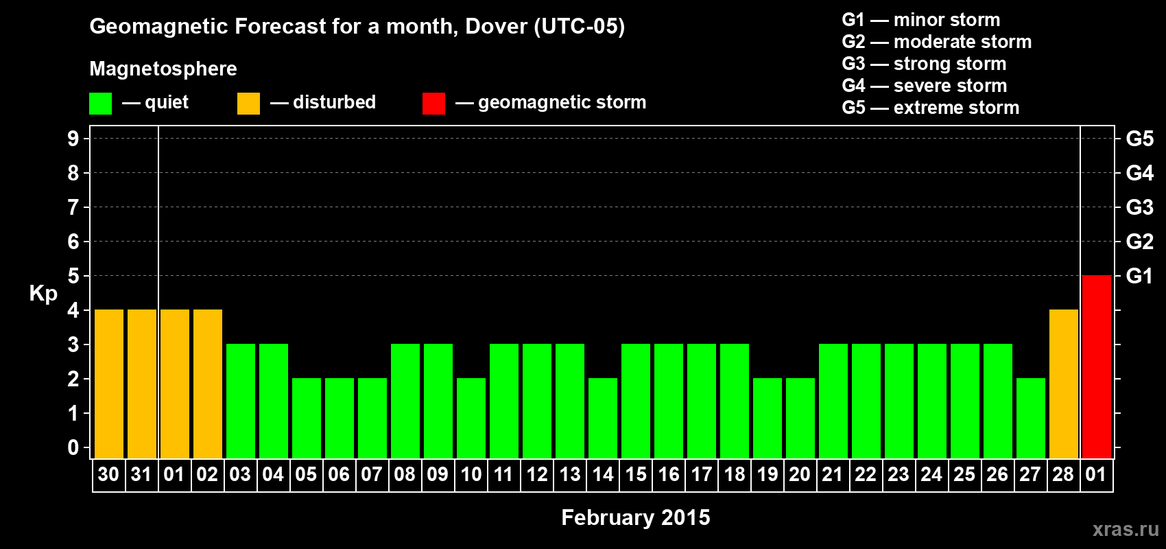Screen dimensions: 1166x549
Task: Click the orange disturbed legend swatch
Action: [x=248, y=104]
